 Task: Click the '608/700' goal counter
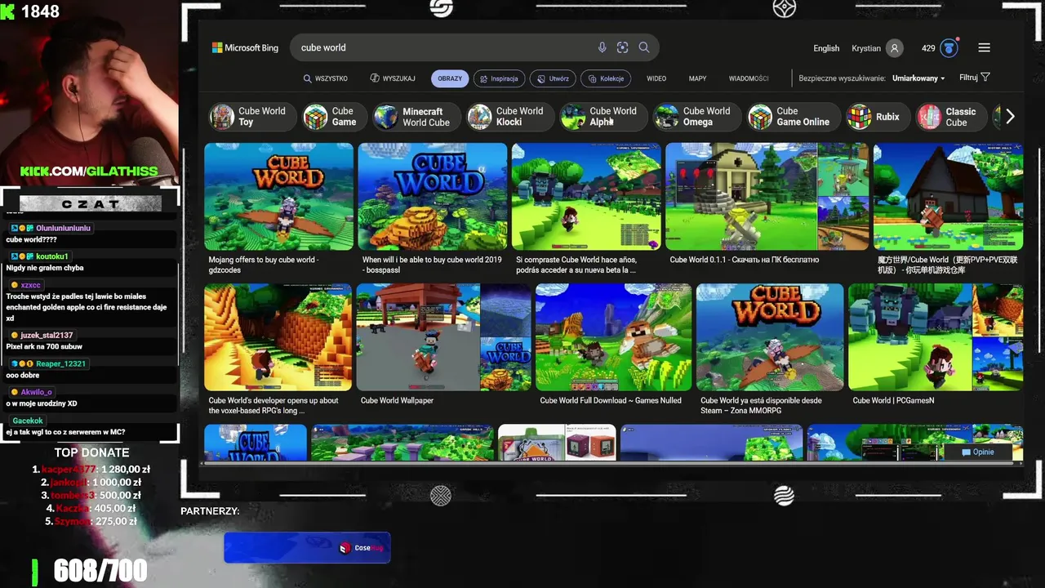[100, 571]
